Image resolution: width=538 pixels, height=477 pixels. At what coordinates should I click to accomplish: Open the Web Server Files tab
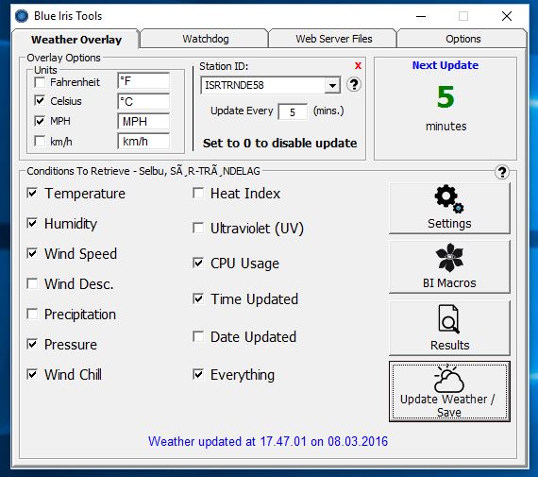click(x=333, y=39)
